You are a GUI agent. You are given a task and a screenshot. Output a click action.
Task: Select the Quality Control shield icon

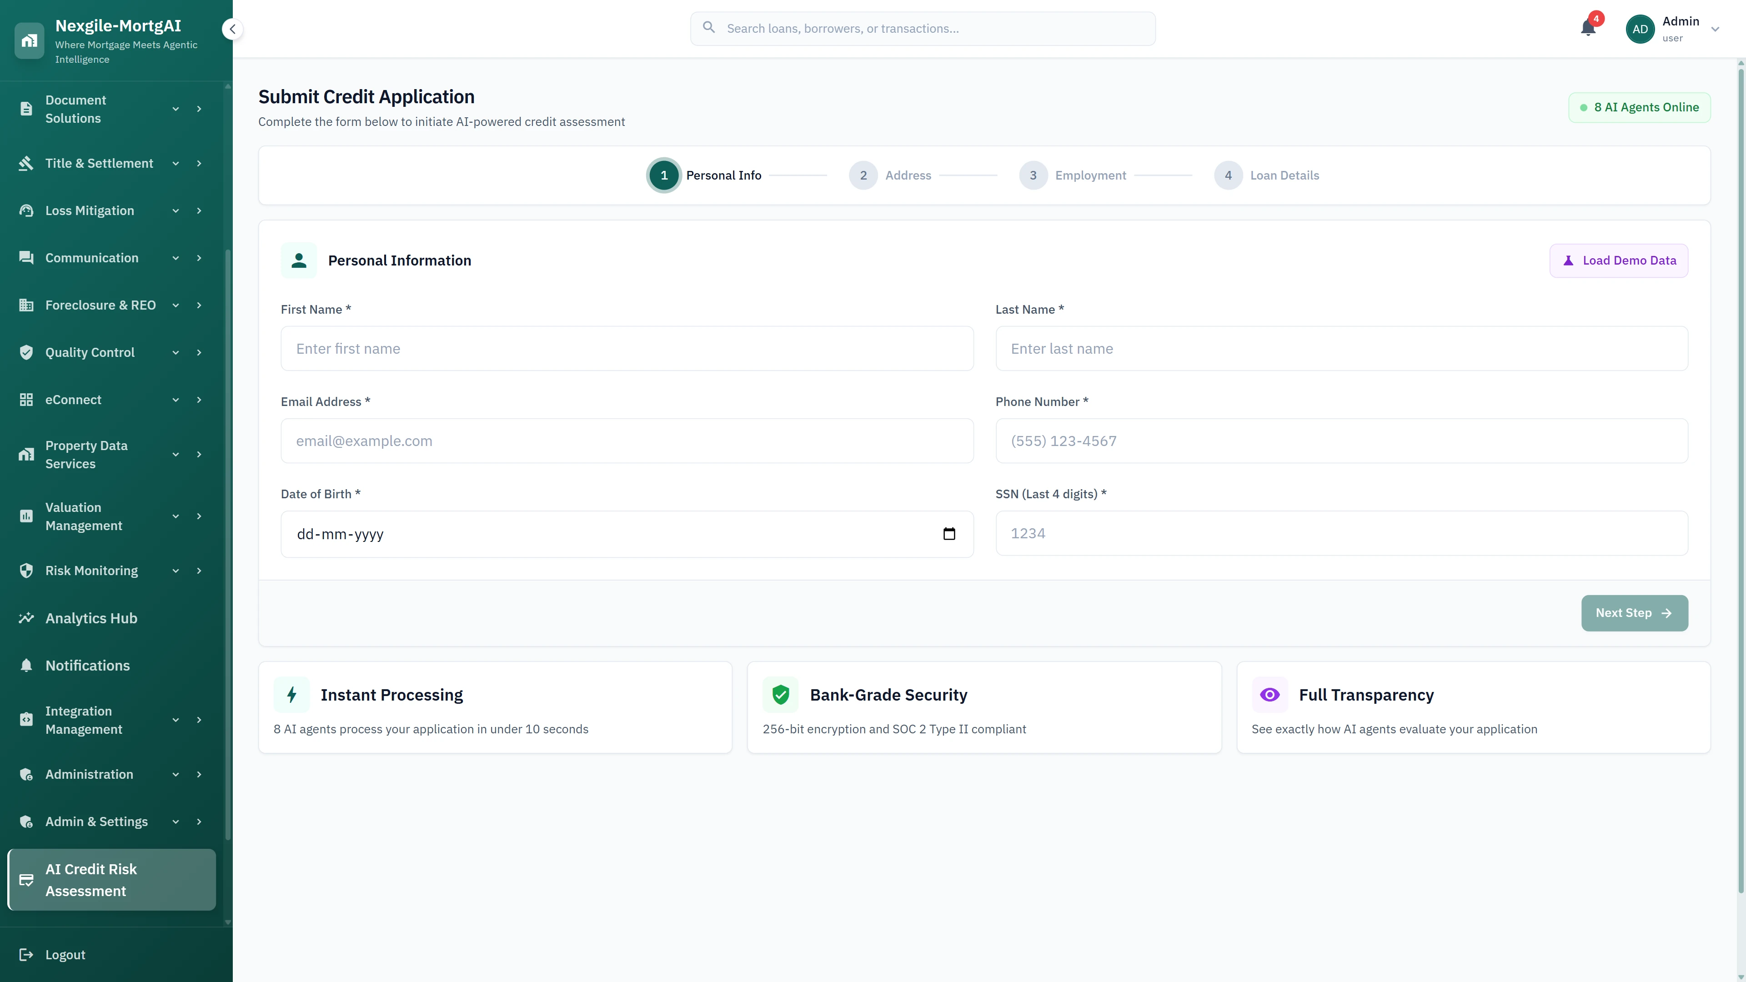point(26,352)
